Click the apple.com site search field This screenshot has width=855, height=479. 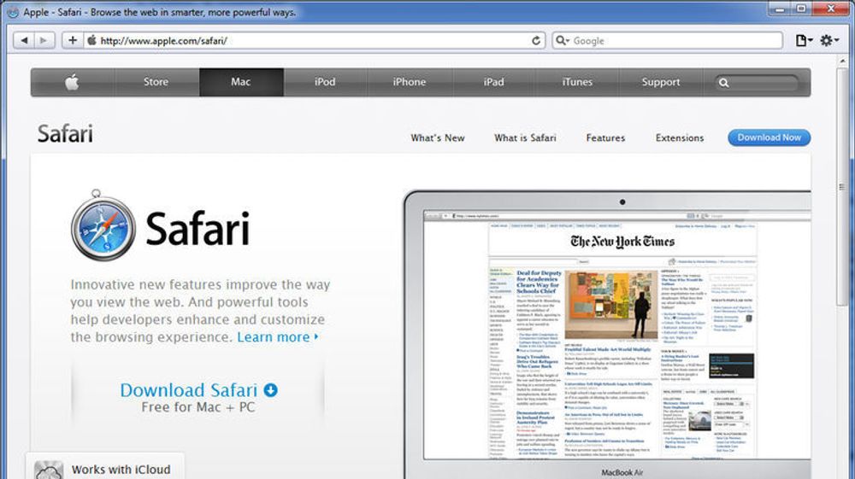(x=757, y=83)
